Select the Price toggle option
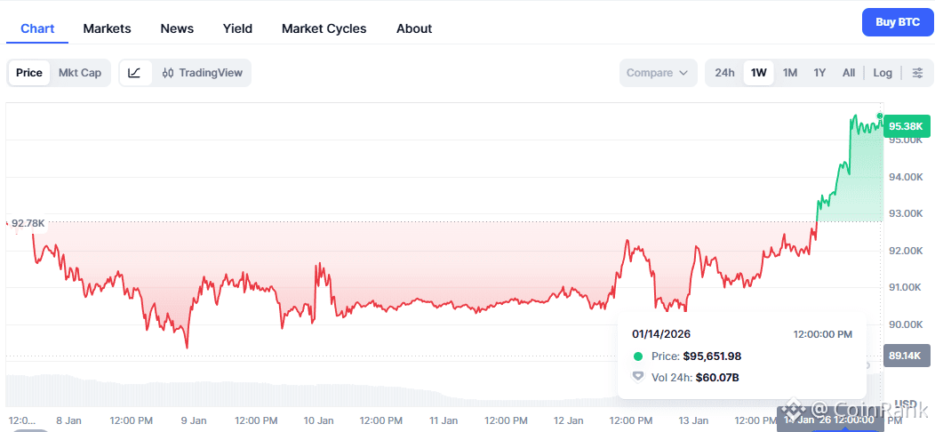 click(x=29, y=73)
